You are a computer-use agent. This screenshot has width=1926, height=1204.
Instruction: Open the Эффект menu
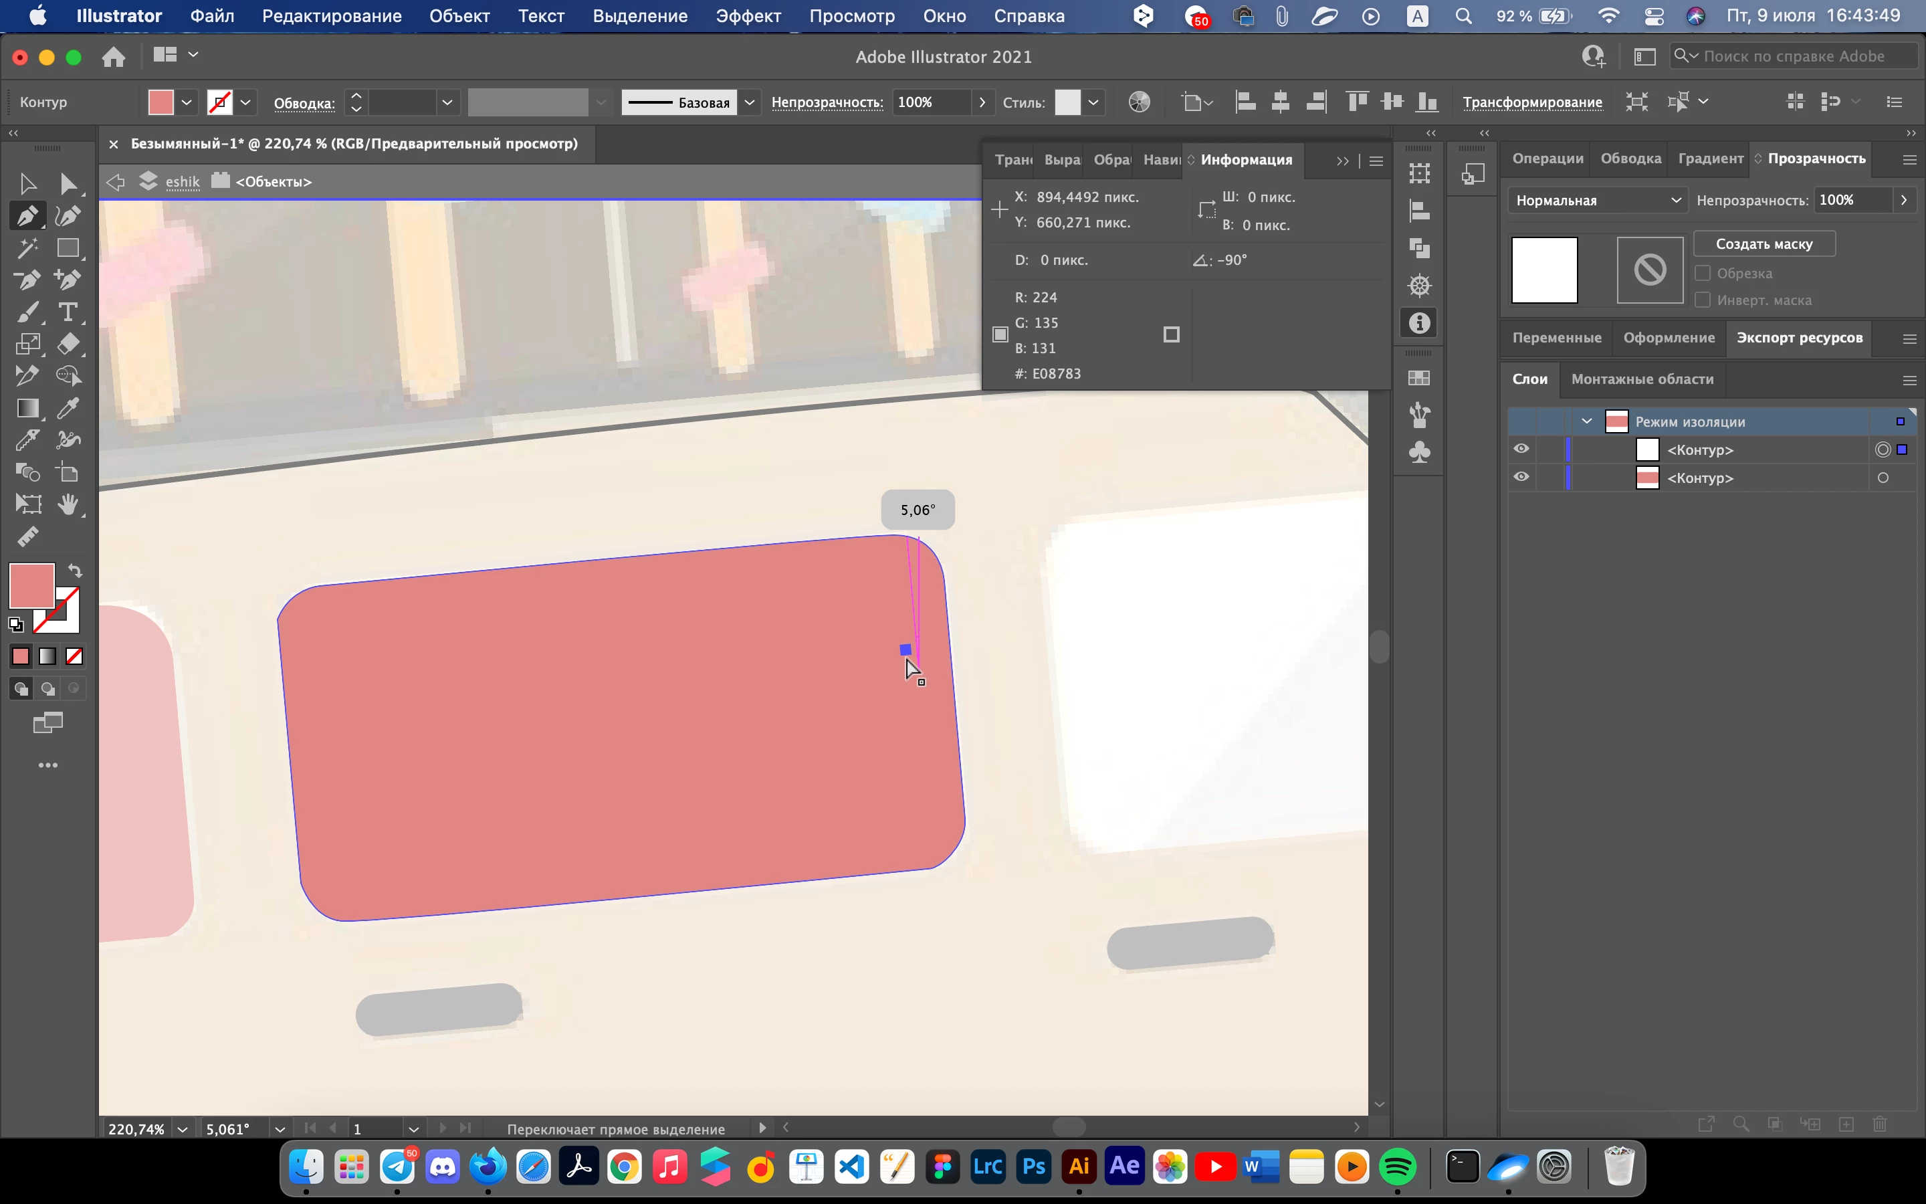(747, 16)
